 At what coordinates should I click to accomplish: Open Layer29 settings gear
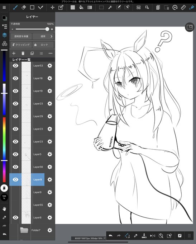coord(50,116)
